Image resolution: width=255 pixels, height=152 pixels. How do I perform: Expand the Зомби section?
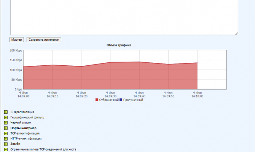click(x=6, y=144)
